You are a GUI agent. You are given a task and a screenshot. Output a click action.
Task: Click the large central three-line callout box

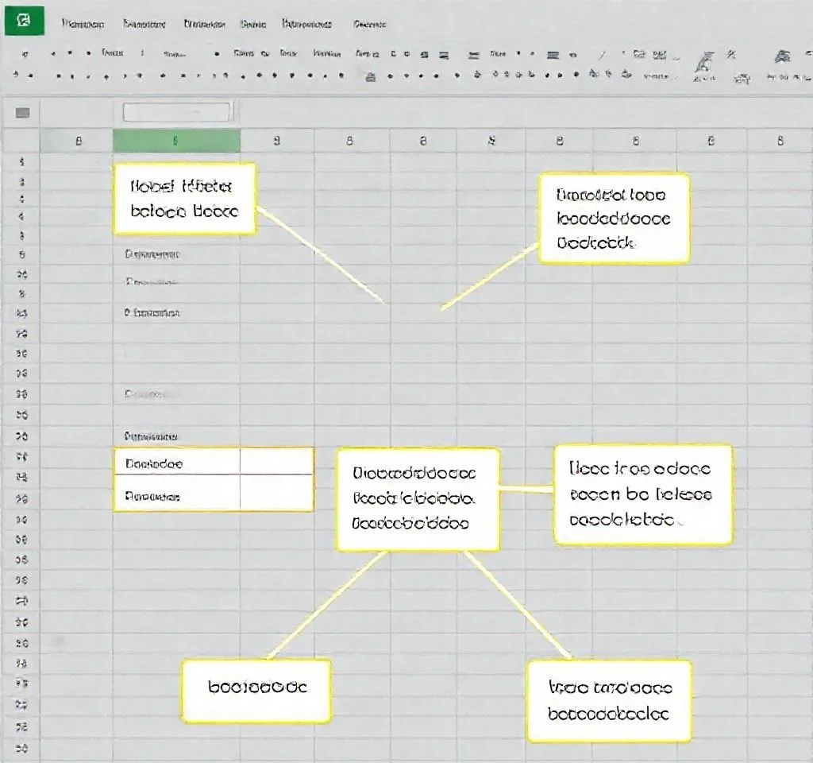418,499
